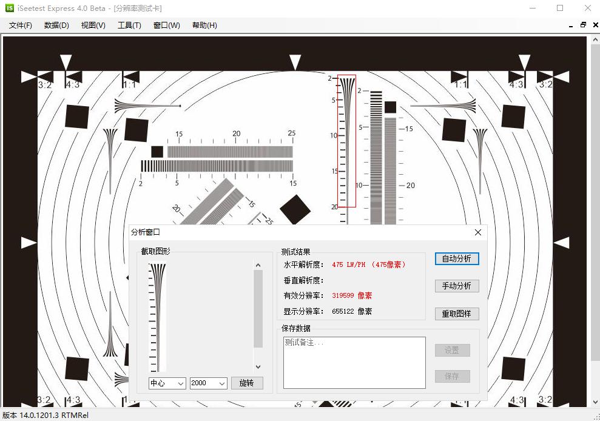The width and height of the screenshot is (600, 421).
Task: Click the 有效分辨率 label
Action: (x=303, y=296)
